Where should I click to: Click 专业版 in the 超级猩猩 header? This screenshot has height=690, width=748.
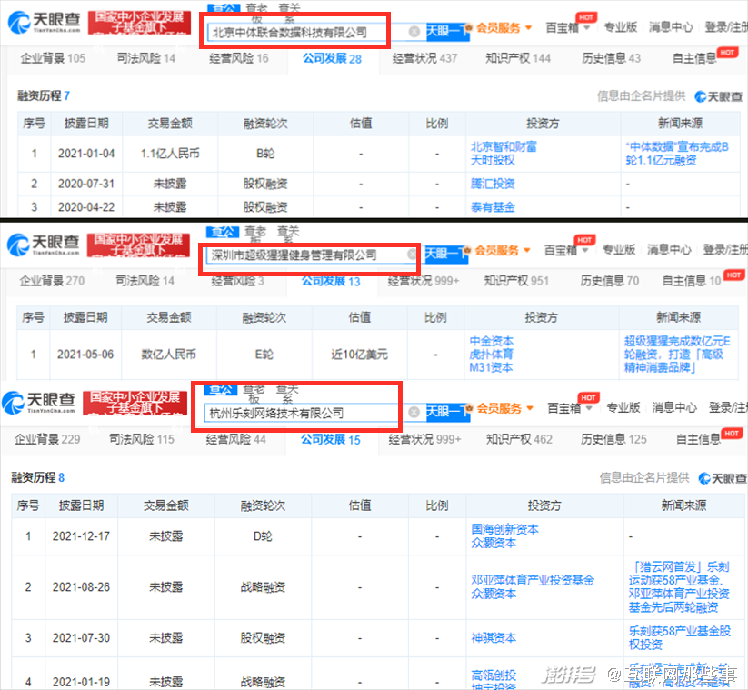(619, 250)
